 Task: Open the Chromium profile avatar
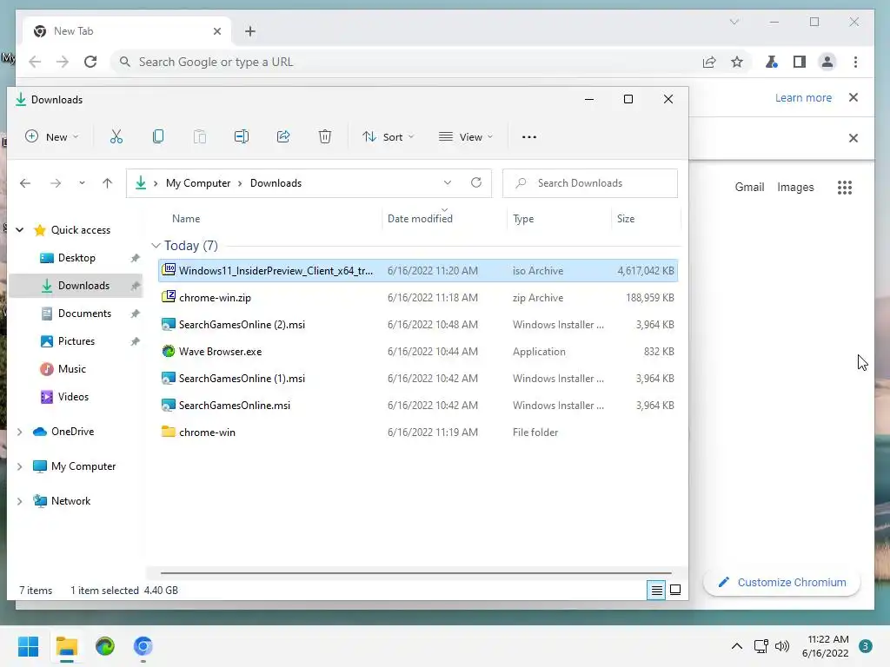pyautogui.click(x=827, y=62)
